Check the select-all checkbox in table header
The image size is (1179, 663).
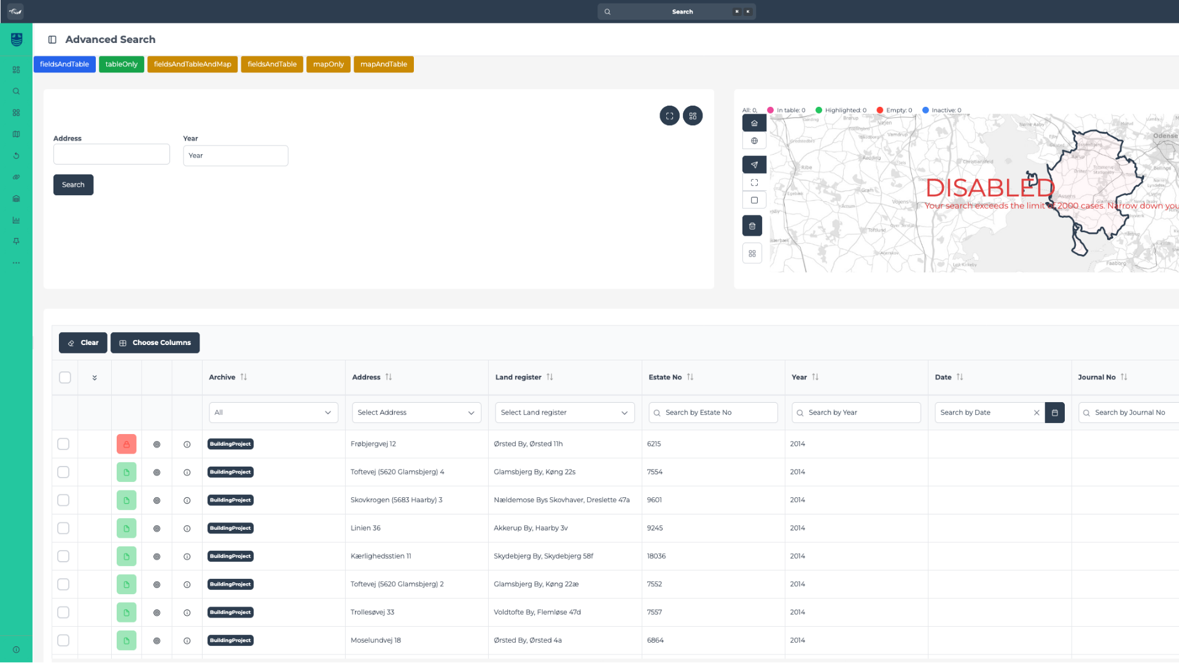click(x=65, y=378)
